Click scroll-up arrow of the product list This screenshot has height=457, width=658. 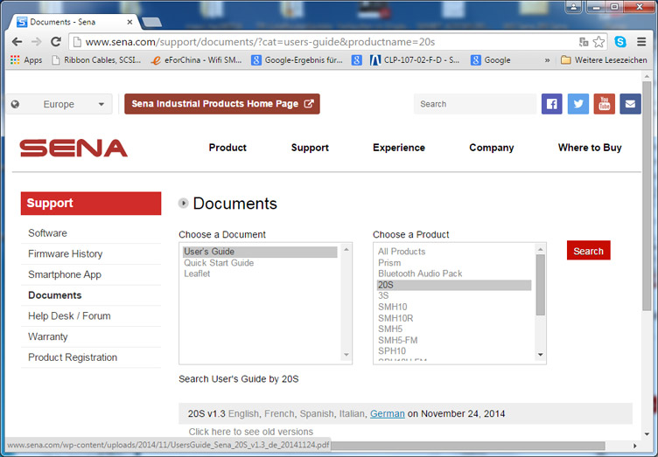[541, 250]
